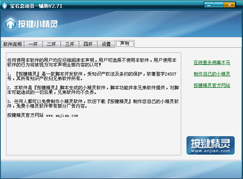Screen dimensions: 243x179
Task: Click the 宝石总动员-辅助V2.71 window title
Action: coord(36,6)
